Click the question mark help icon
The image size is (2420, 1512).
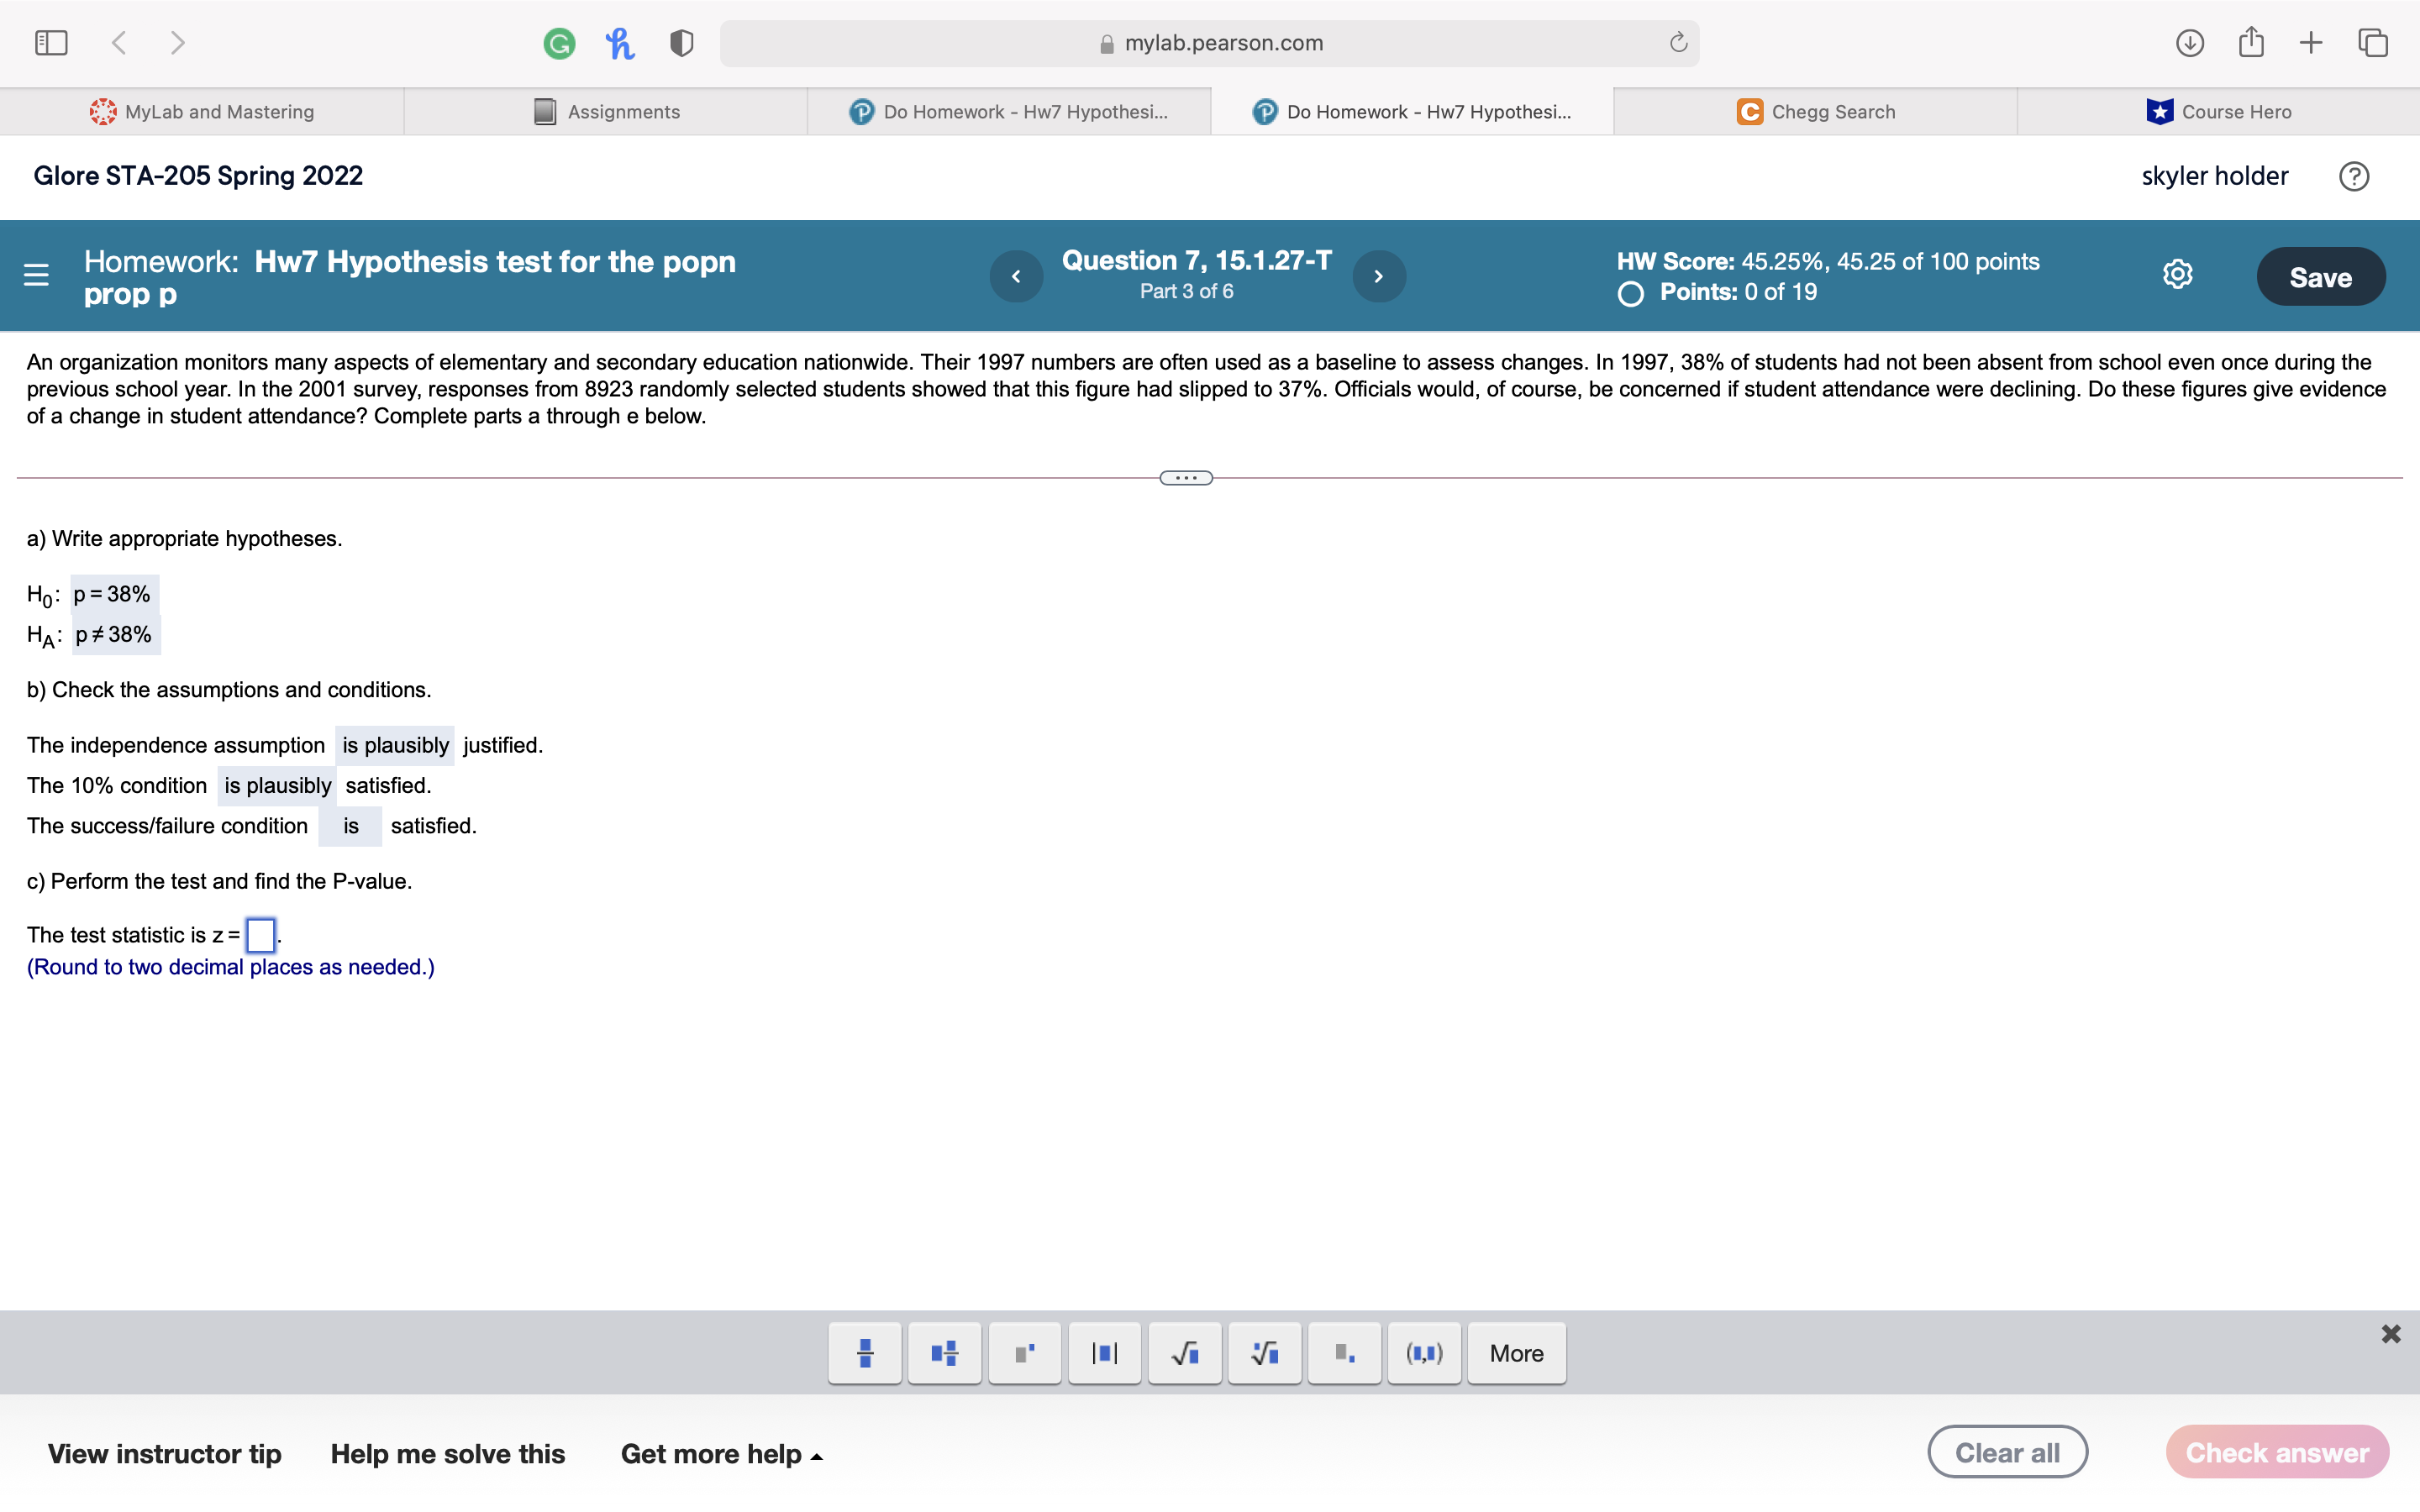point(2354,176)
